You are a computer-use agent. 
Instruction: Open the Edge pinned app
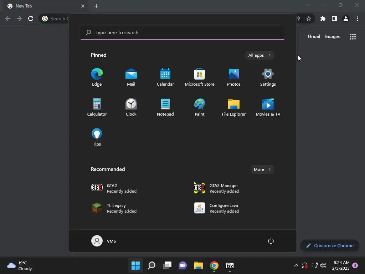(97, 77)
